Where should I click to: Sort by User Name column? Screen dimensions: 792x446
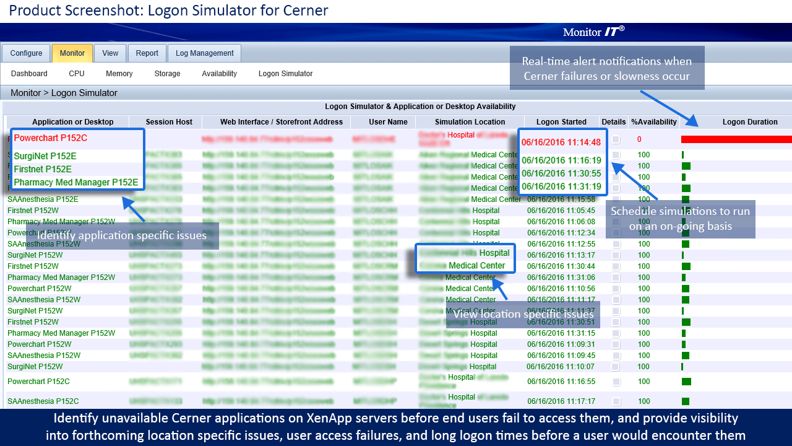388,122
